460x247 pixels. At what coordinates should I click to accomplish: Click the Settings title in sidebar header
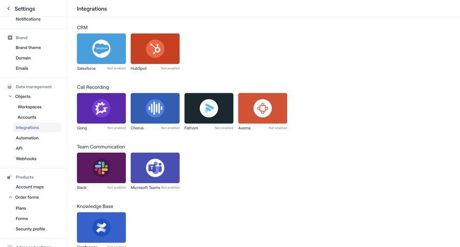25,9
